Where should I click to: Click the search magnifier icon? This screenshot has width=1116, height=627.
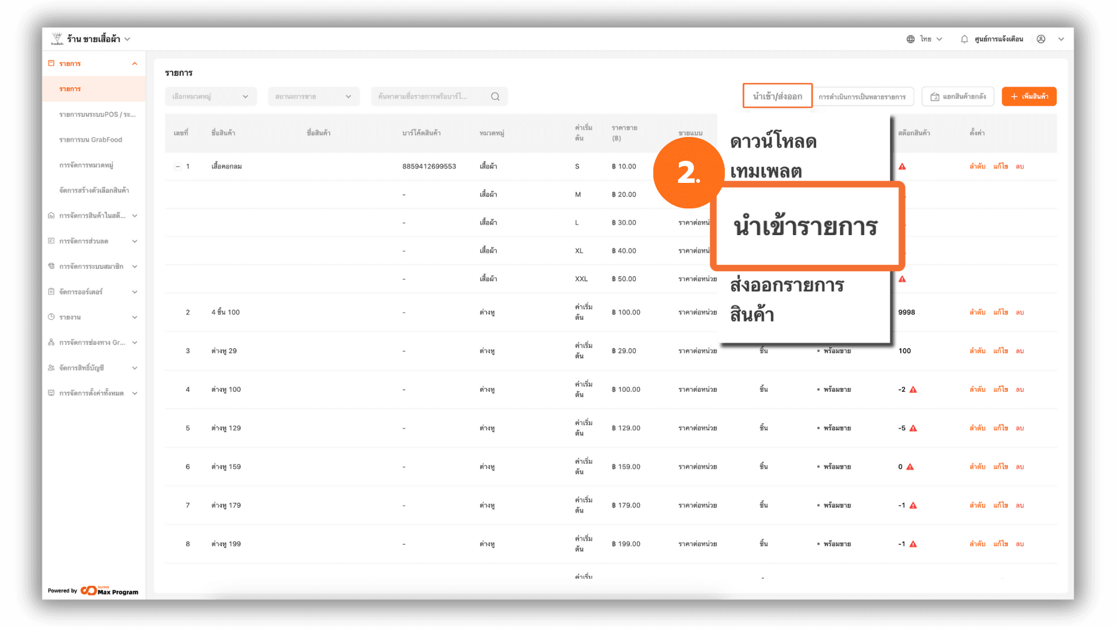[x=495, y=96]
